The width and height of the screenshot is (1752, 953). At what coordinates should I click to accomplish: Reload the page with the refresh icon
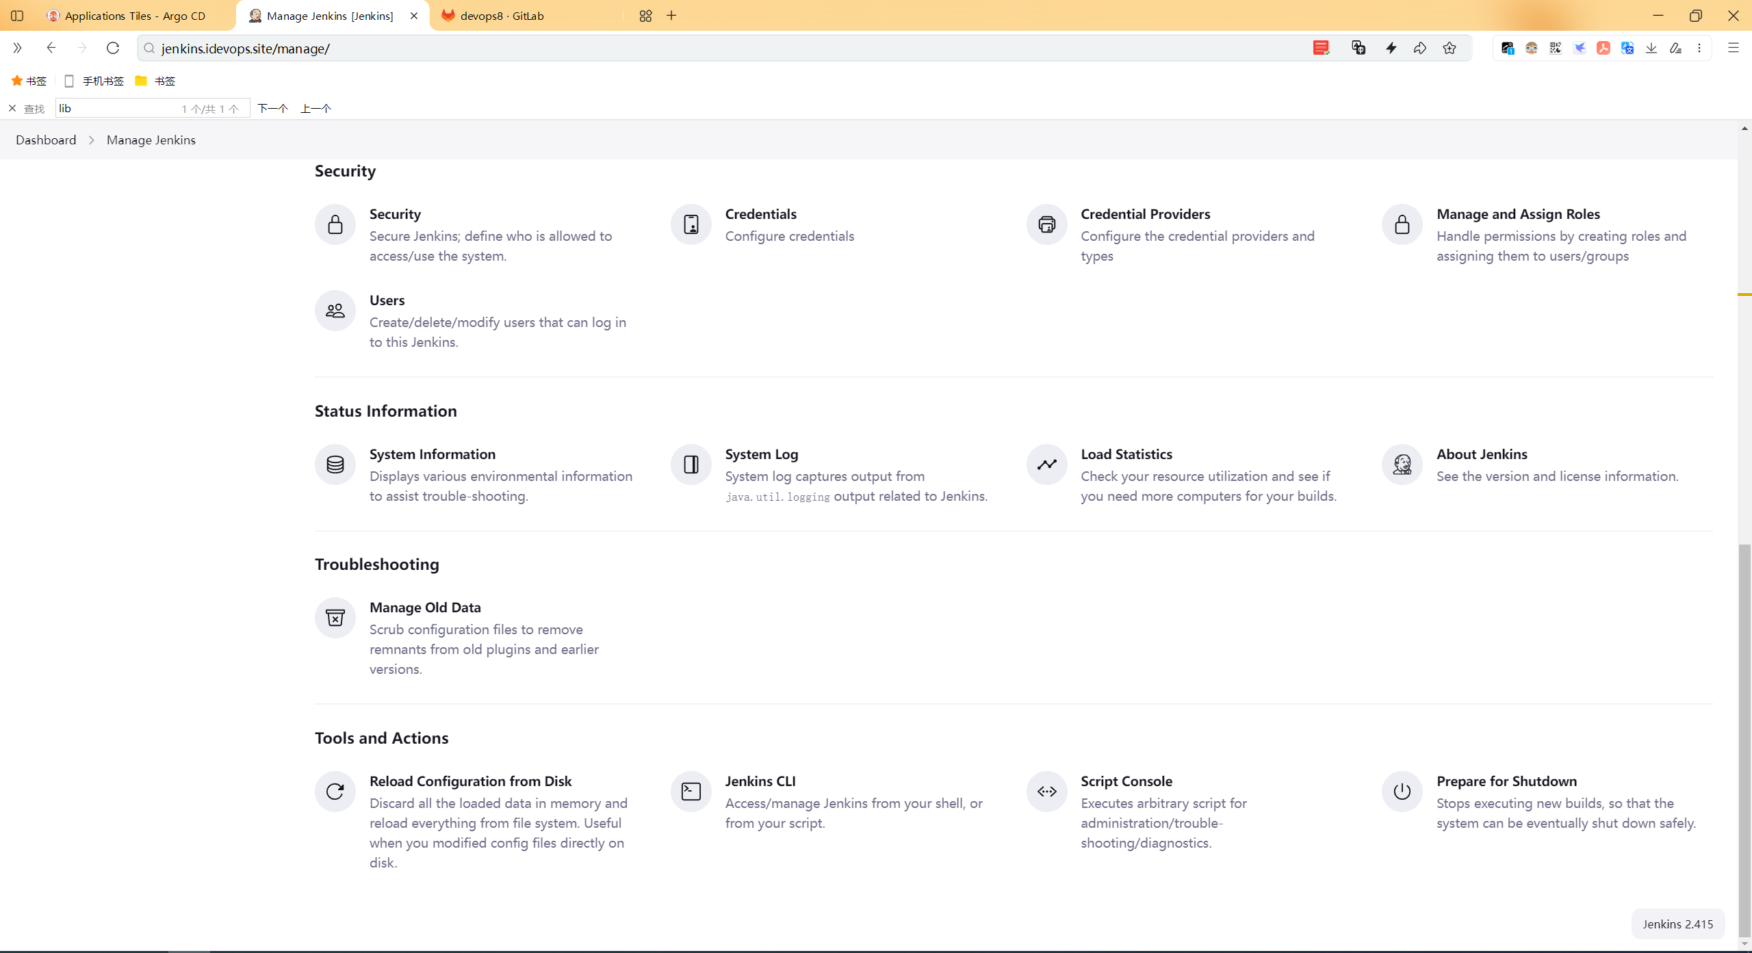pyautogui.click(x=113, y=48)
